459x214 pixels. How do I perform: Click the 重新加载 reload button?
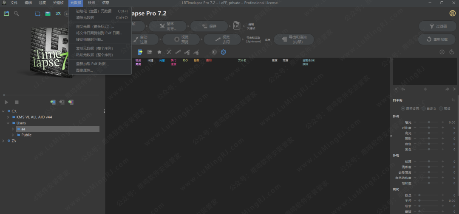(x=437, y=39)
